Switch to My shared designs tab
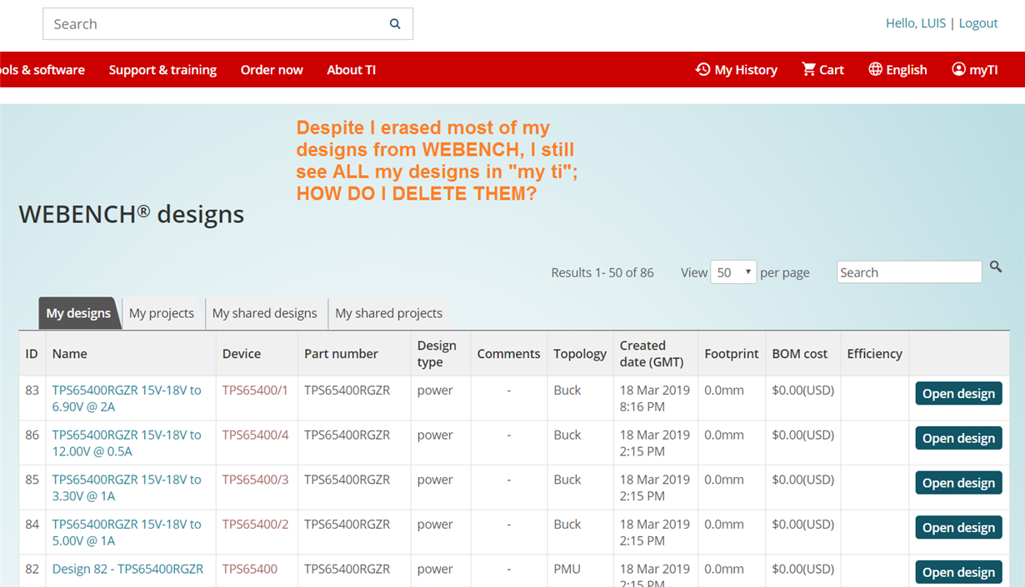 [265, 313]
